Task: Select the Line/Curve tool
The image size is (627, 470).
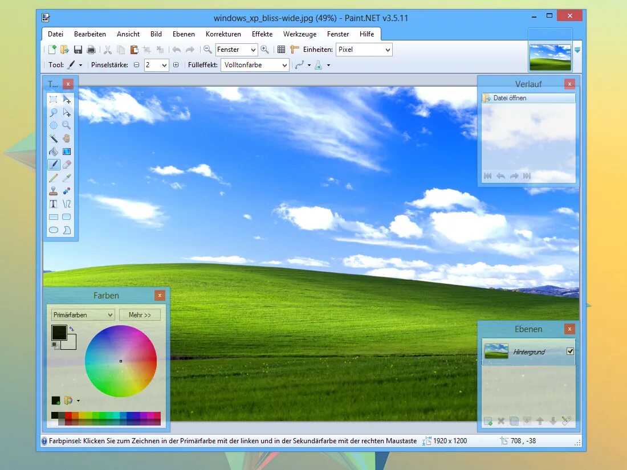Action: coord(67,204)
